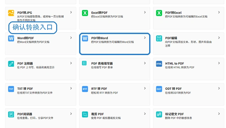
Task: Expand the PDF 表格填写器 card chevron
Action: 145,63
